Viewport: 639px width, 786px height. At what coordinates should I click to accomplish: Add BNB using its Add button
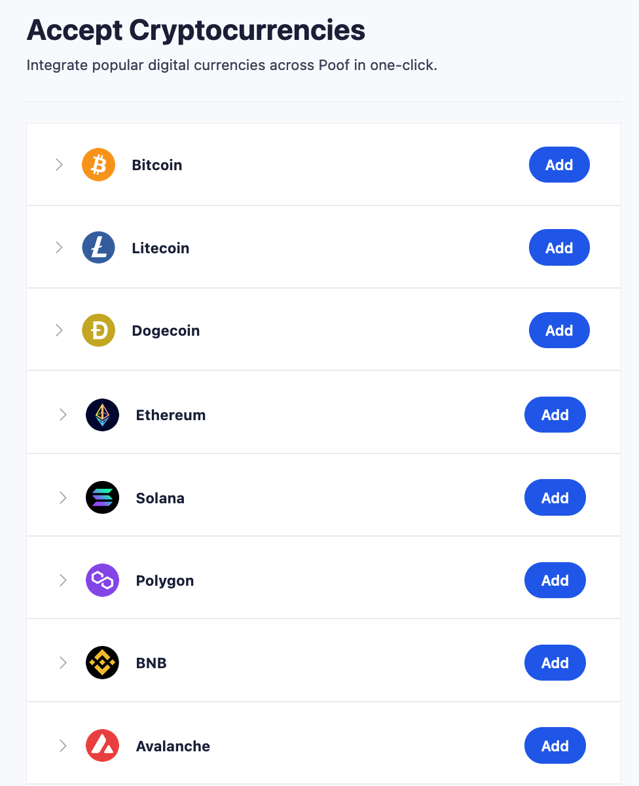point(555,663)
